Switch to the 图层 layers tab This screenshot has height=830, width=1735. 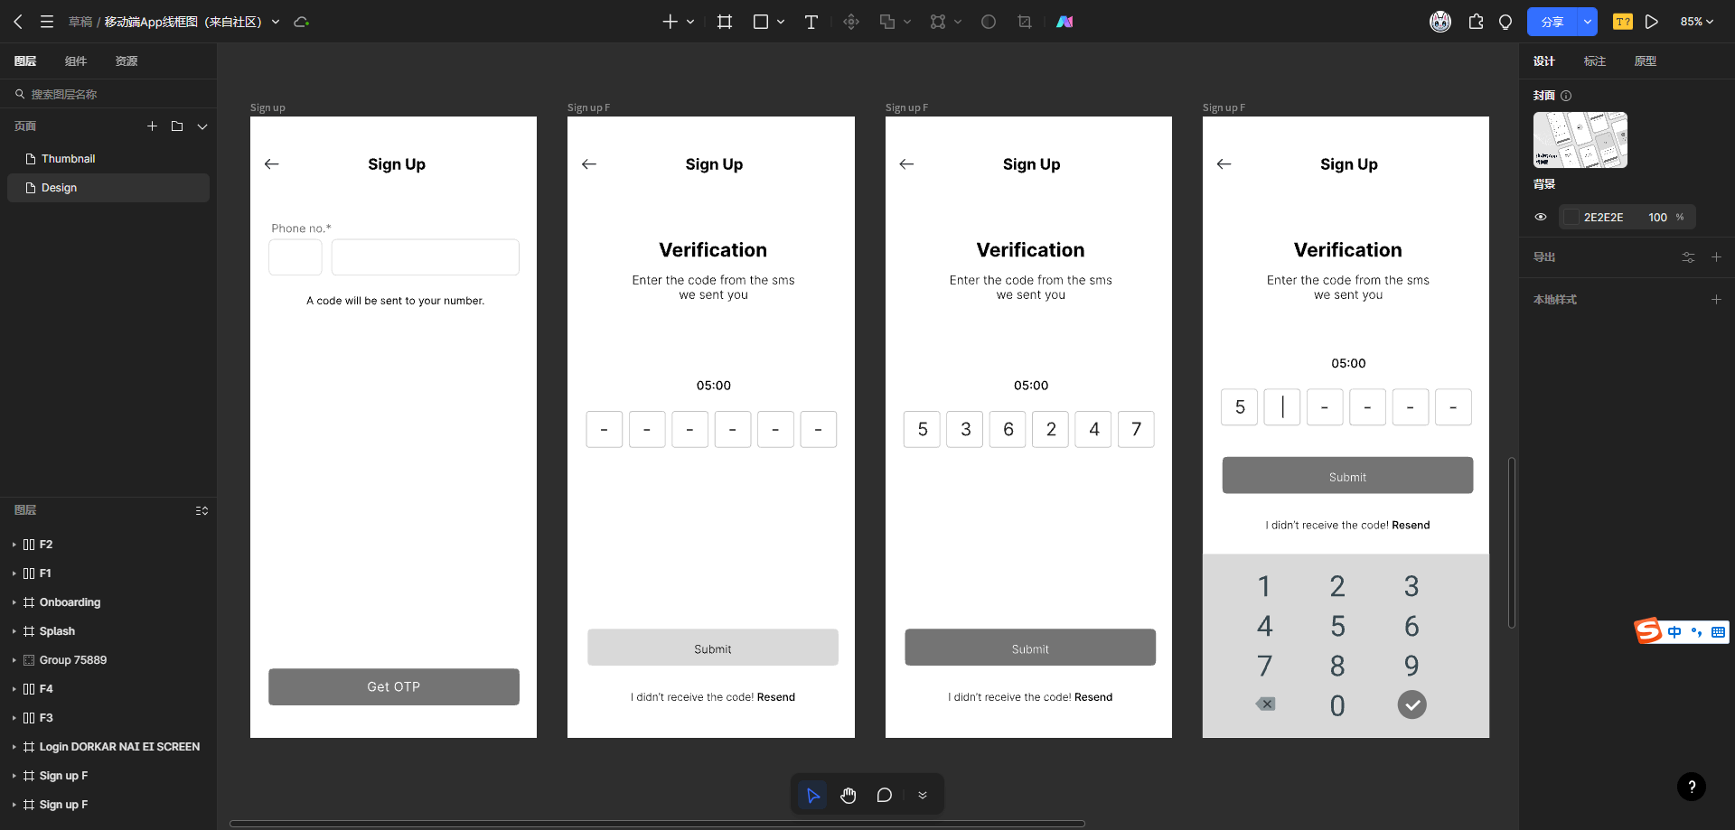25,61
